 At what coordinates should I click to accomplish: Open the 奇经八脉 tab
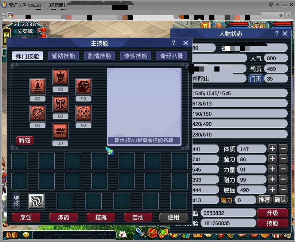pyautogui.click(x=172, y=56)
